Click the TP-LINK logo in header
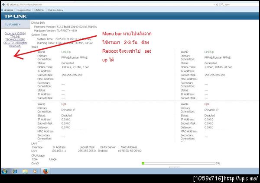This screenshot has height=183, width=260. tap(16, 16)
